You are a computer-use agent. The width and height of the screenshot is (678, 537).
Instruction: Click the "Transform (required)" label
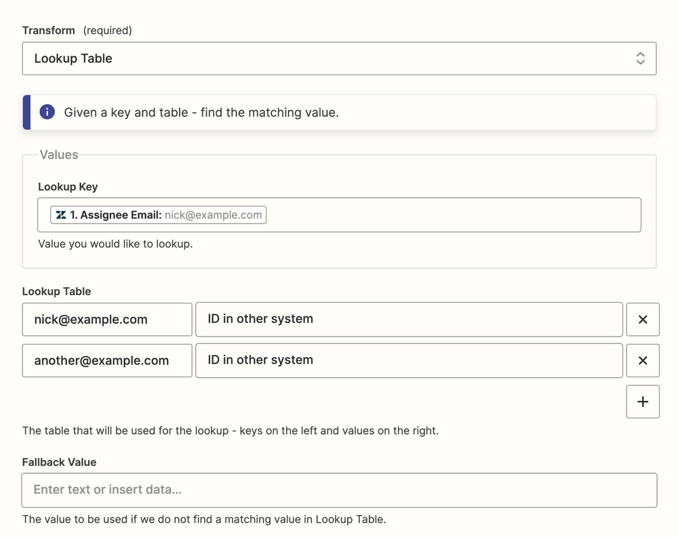point(48,30)
